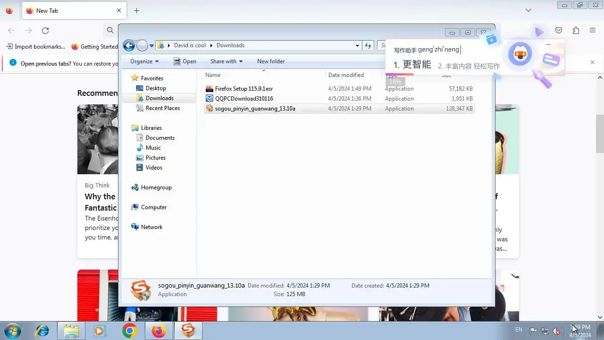Select Homegroup in navigation pane

point(156,187)
